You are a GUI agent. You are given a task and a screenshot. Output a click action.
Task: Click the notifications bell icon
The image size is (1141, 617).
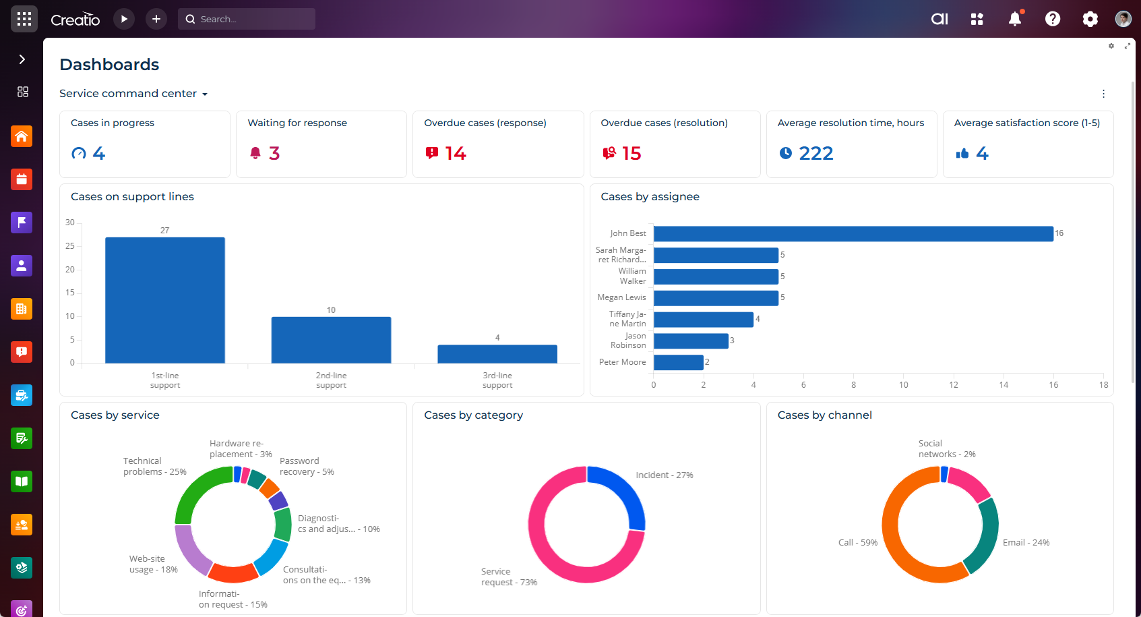[x=1014, y=19]
